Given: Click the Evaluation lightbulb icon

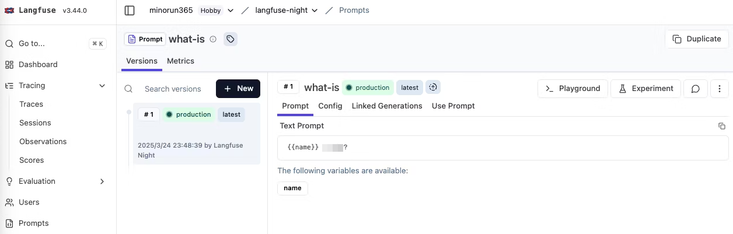Looking at the screenshot, I should (x=9, y=181).
